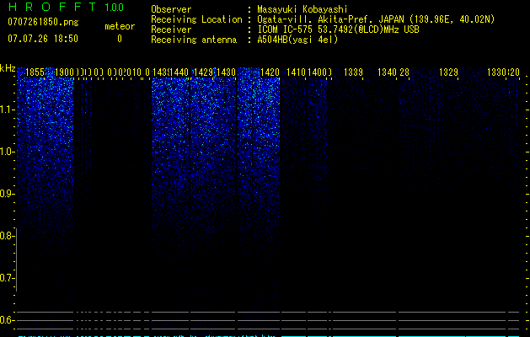This screenshot has height=337, width=530.
Task: Click the meteor count value 0
Action: (x=120, y=39)
